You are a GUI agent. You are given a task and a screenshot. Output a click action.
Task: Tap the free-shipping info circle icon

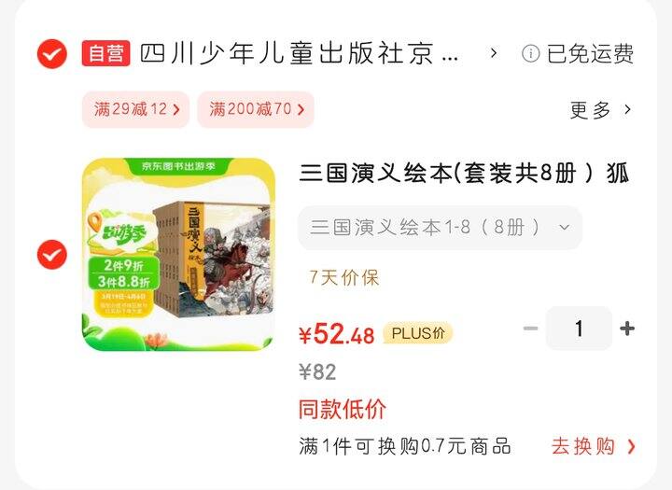click(530, 53)
